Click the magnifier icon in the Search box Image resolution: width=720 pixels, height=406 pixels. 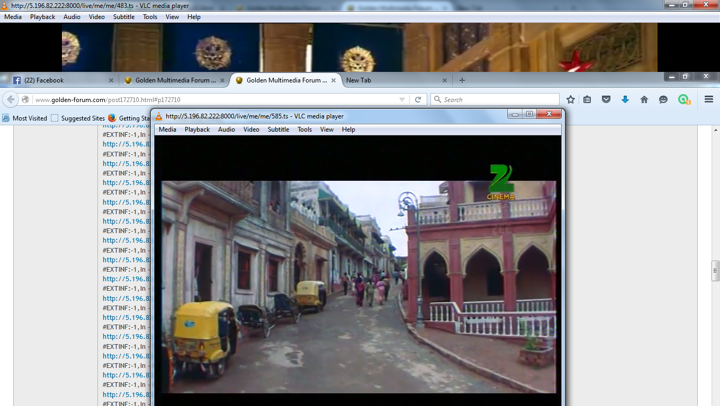tap(437, 99)
